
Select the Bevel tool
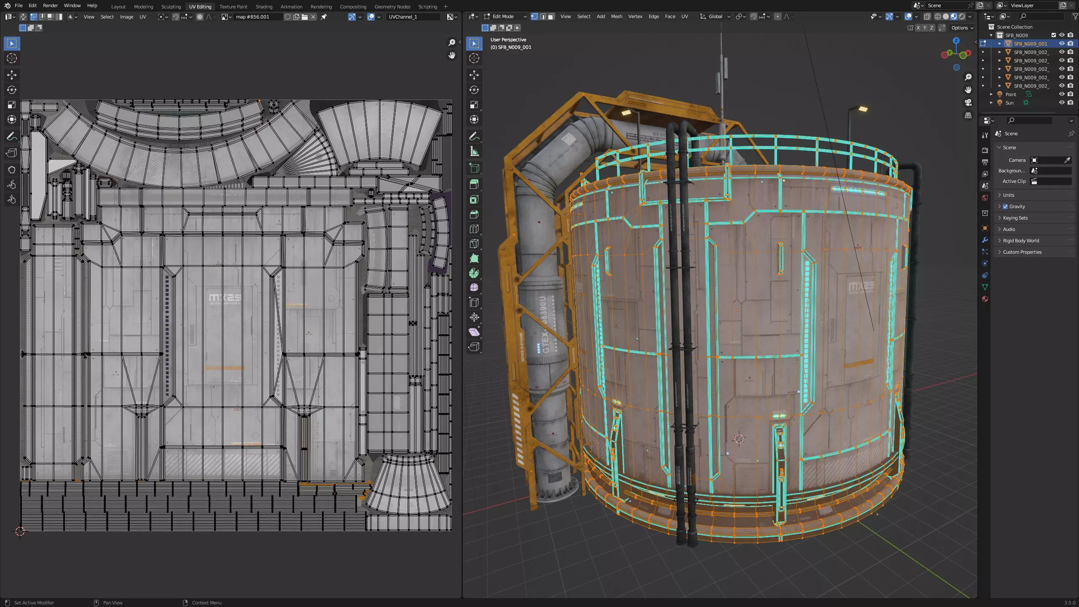click(x=474, y=214)
